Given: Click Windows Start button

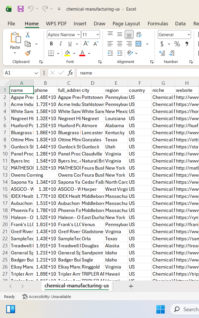Looking at the screenshot, I should click(160, 309).
